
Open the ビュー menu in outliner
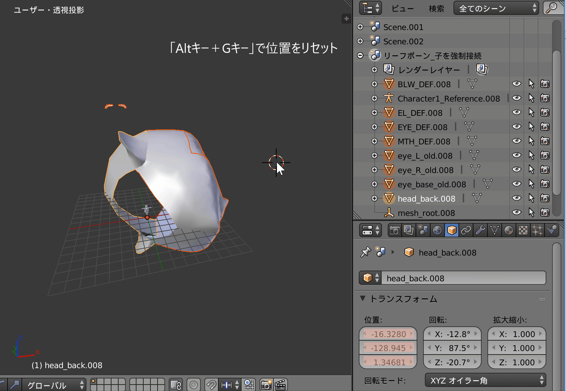click(x=403, y=9)
